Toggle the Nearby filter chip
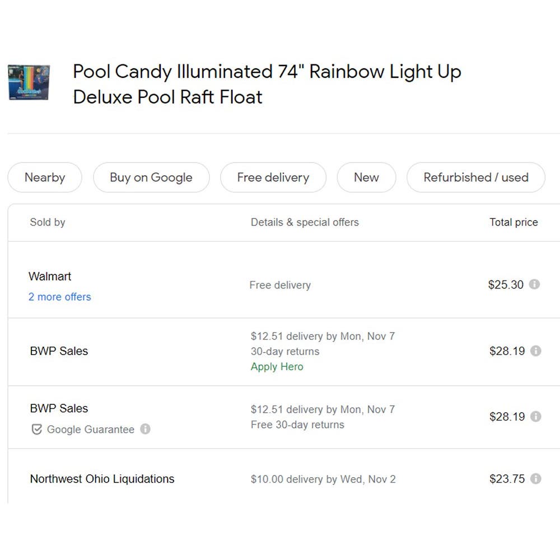Image resolution: width=560 pixels, height=560 pixels. (45, 178)
